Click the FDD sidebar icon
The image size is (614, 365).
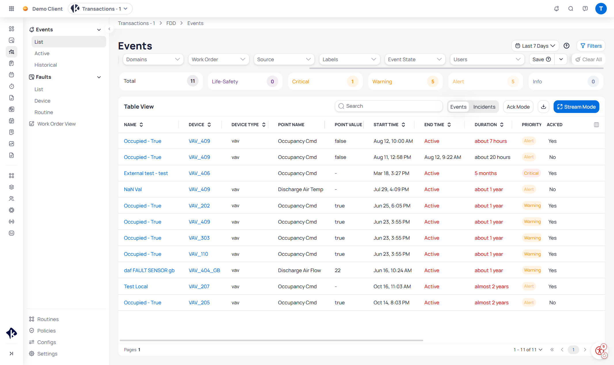(12, 52)
